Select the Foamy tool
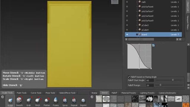The width and height of the screenshot is (190, 107). click(56, 101)
